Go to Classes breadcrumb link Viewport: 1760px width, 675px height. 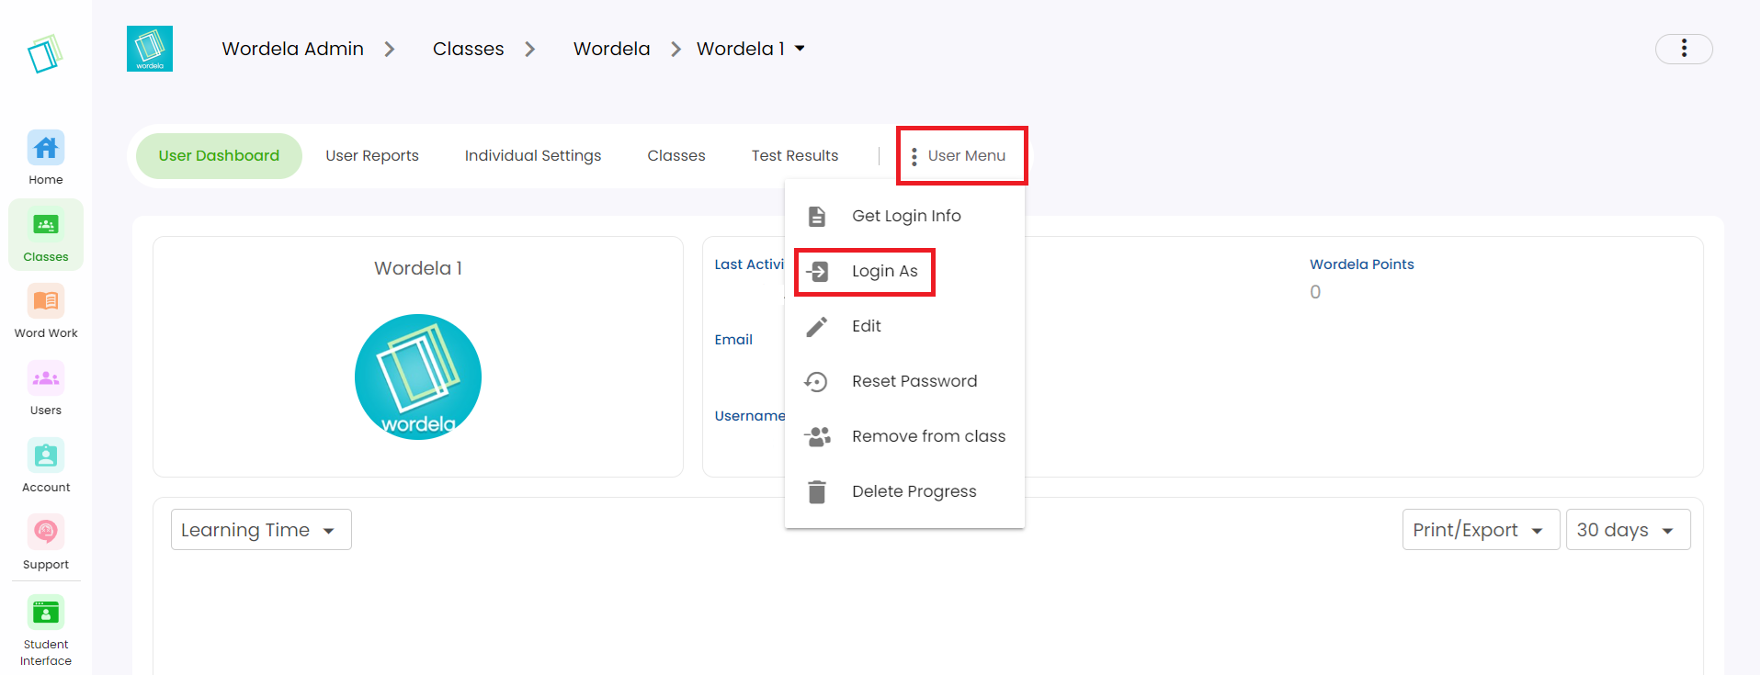pos(469,49)
